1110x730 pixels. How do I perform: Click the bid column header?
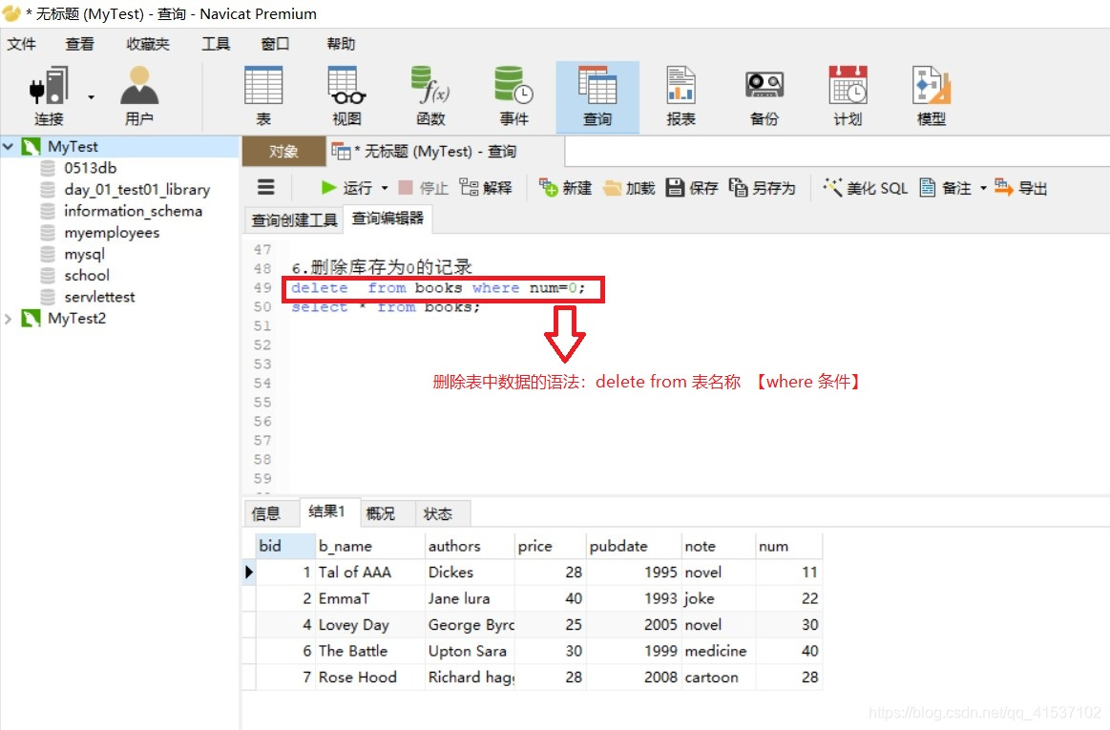pyautogui.click(x=285, y=546)
